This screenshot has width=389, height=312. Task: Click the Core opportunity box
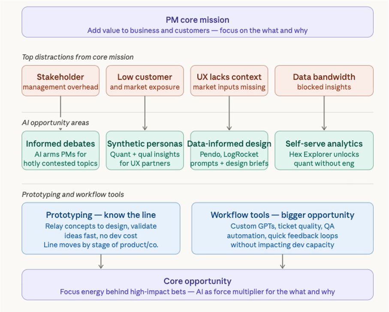click(197, 285)
